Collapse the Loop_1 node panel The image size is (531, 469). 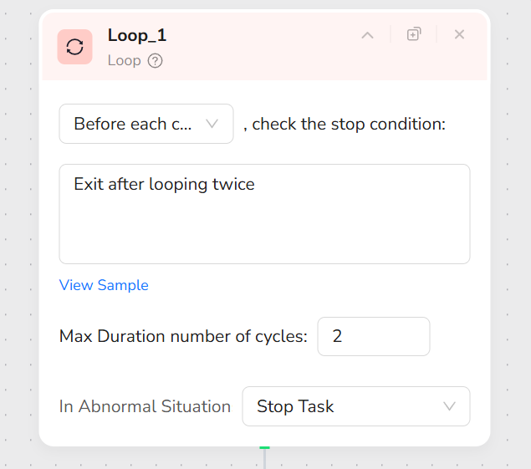(x=367, y=35)
